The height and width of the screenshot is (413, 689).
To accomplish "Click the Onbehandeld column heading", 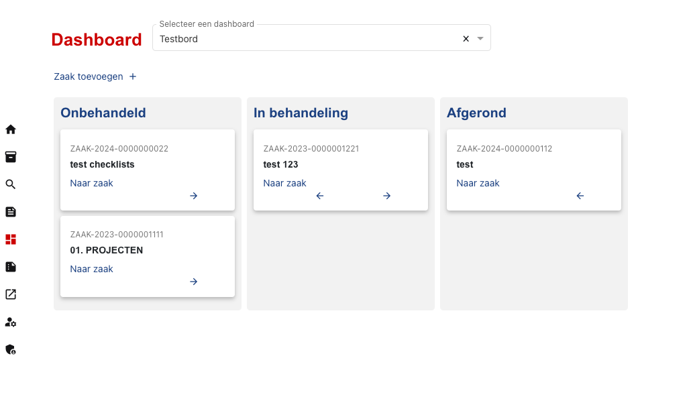I will pos(103,113).
